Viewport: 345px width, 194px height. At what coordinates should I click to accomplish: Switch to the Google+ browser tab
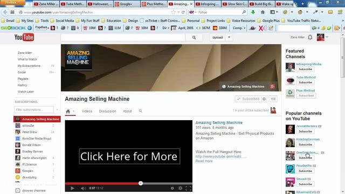click(x=127, y=4)
